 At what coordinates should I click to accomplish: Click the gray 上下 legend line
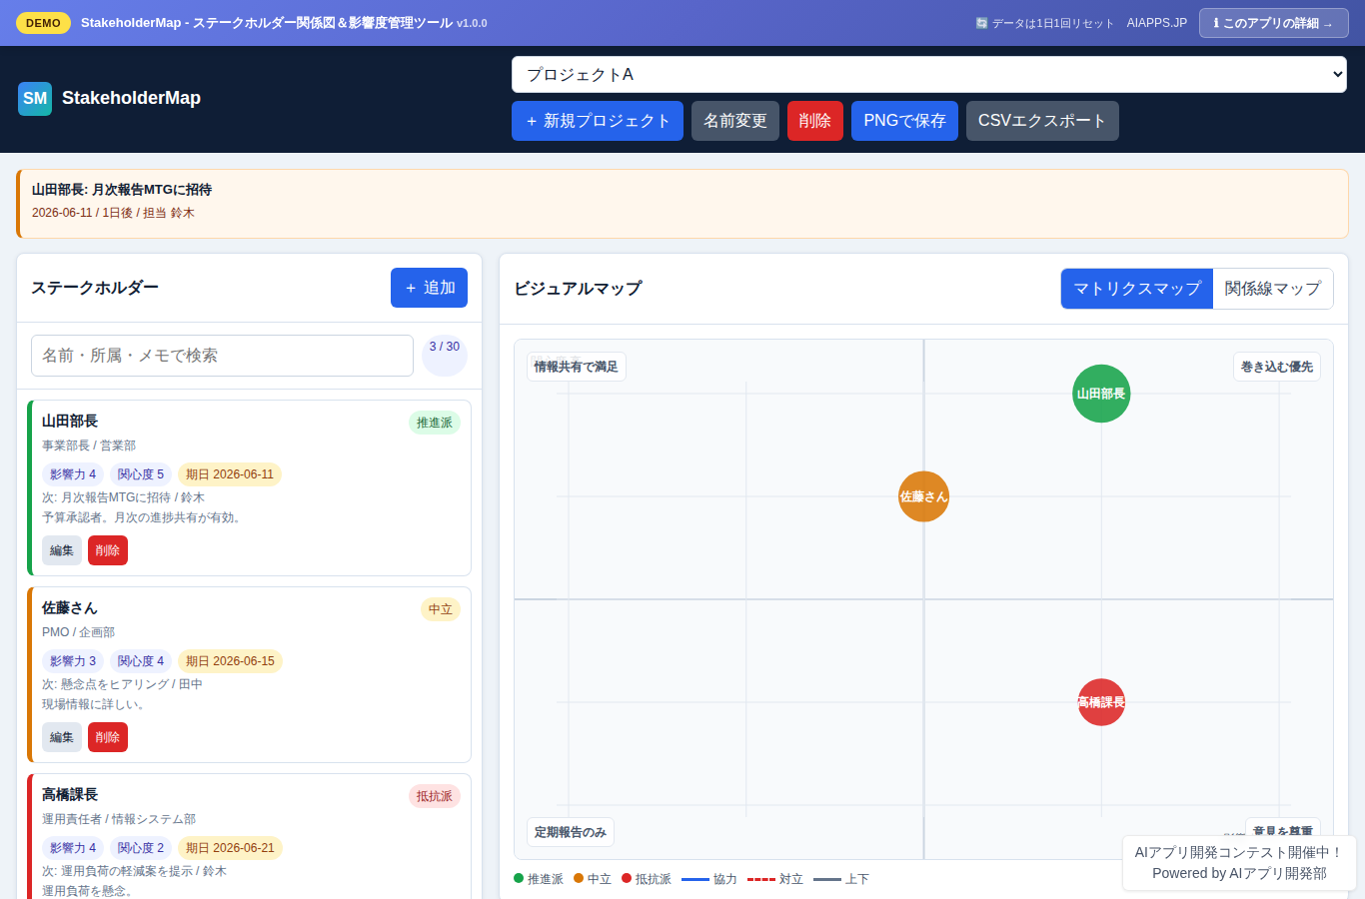point(827,879)
